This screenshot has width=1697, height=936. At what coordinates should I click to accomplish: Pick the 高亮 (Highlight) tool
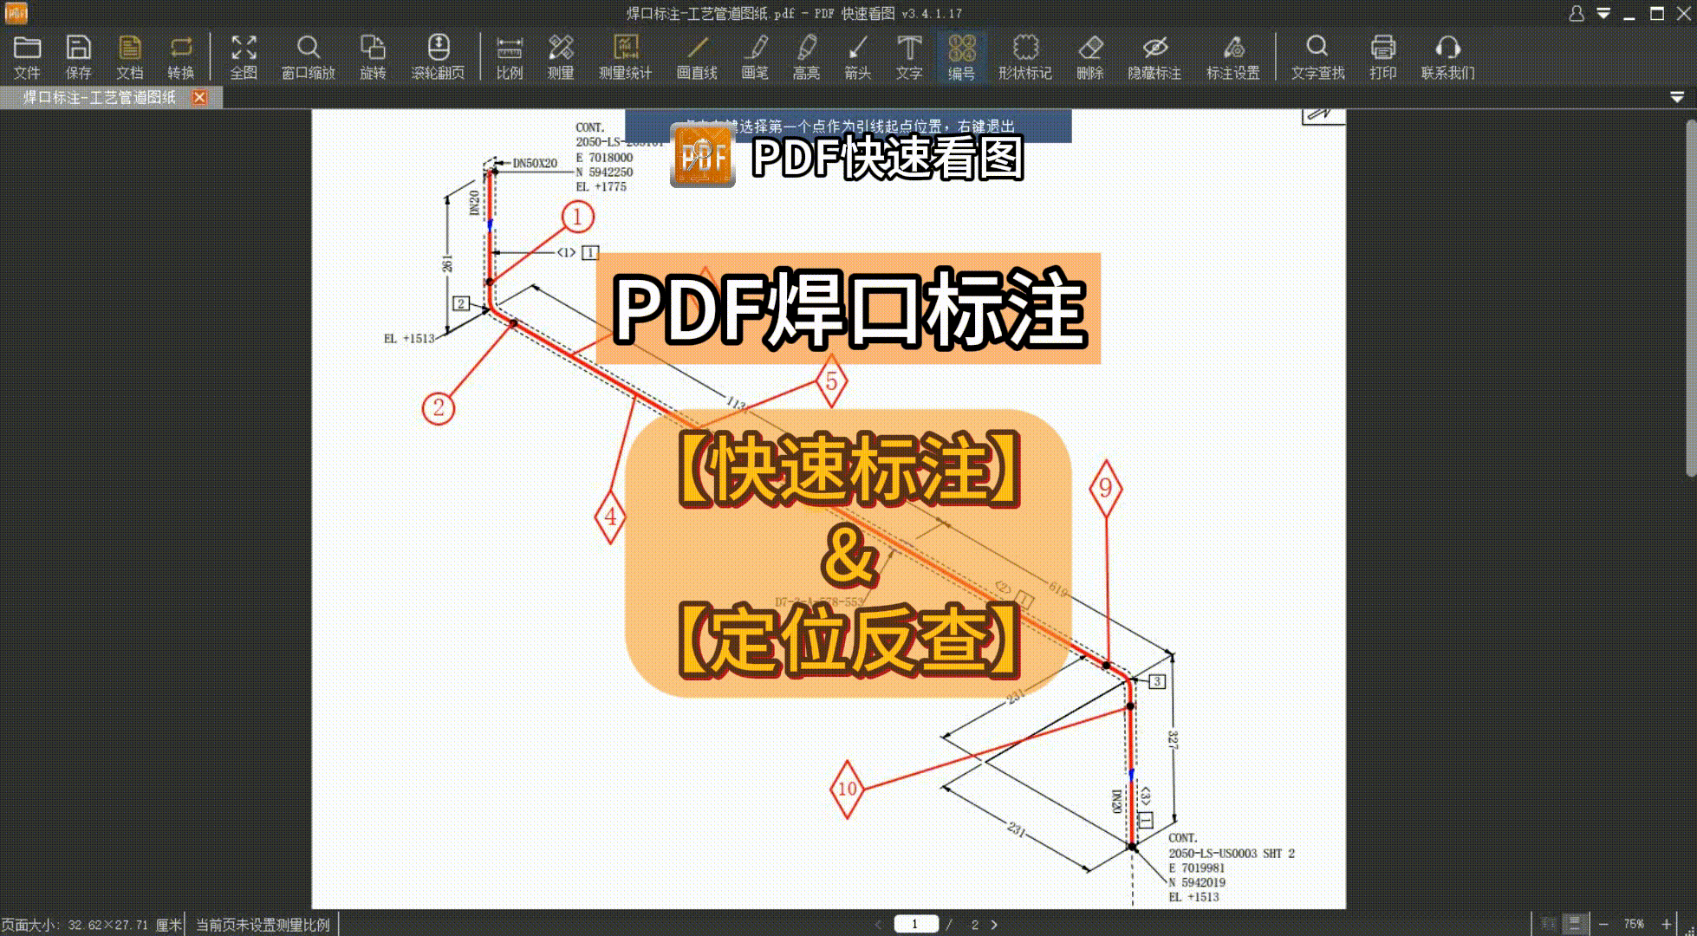806,57
